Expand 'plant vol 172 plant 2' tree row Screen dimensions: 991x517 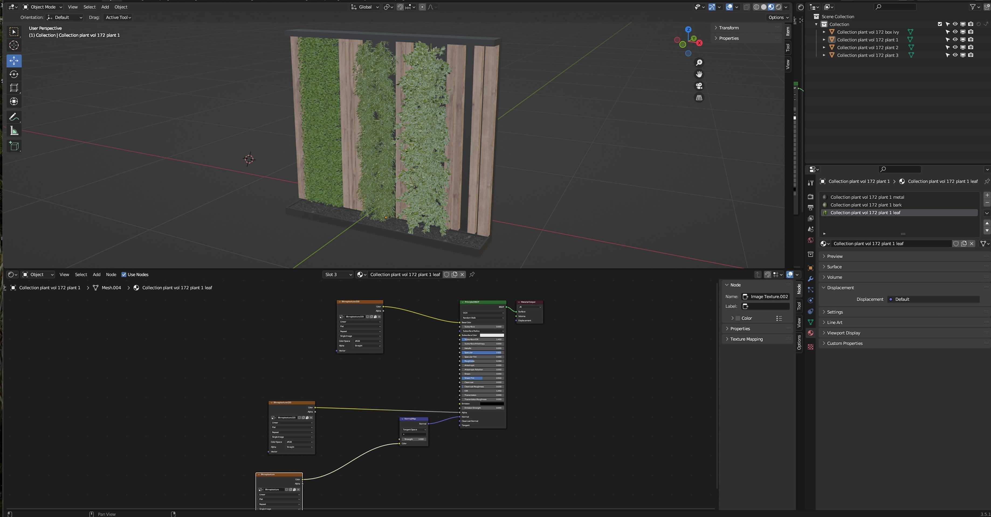pos(824,47)
